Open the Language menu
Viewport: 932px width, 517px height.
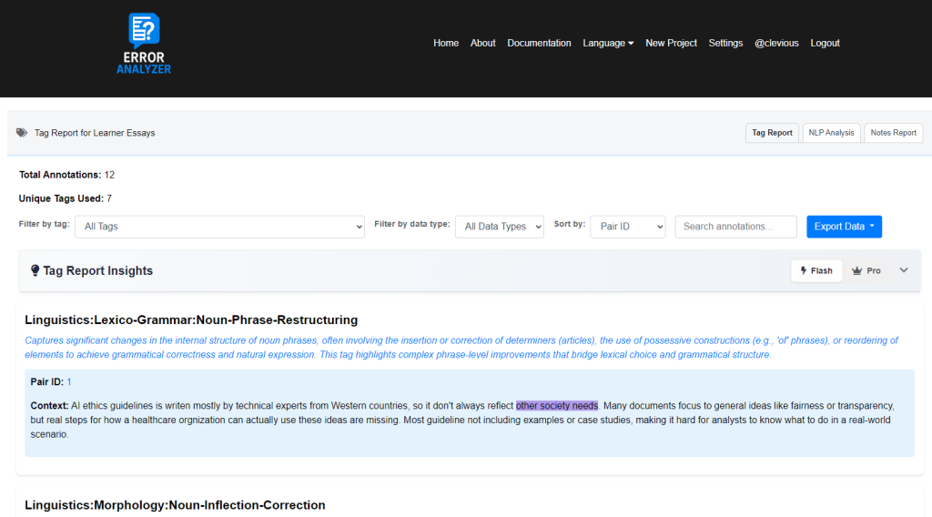click(x=608, y=43)
